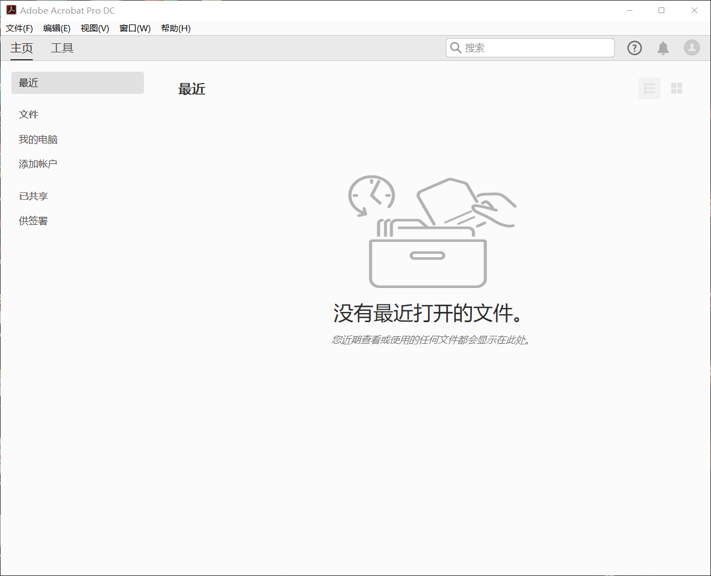
Task: Click the empty file drawer illustration
Action: (432, 232)
